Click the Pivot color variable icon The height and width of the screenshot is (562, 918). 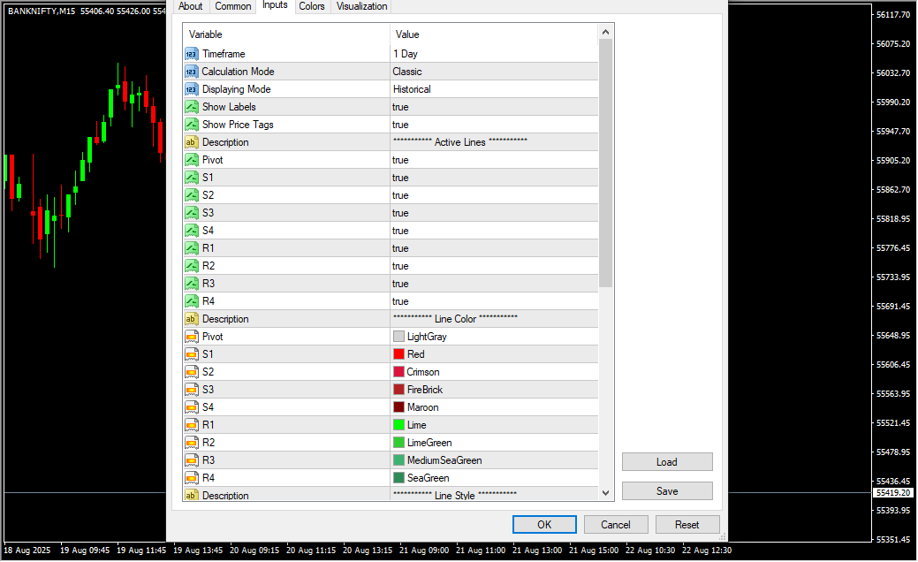[x=191, y=337]
